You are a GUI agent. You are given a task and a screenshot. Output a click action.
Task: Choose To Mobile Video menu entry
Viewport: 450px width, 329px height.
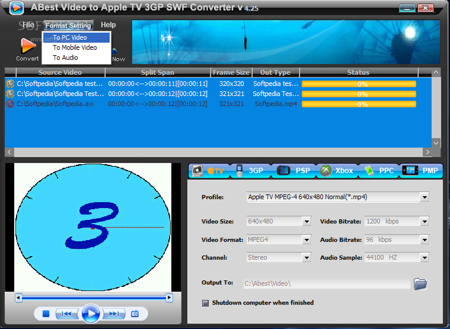pos(76,47)
